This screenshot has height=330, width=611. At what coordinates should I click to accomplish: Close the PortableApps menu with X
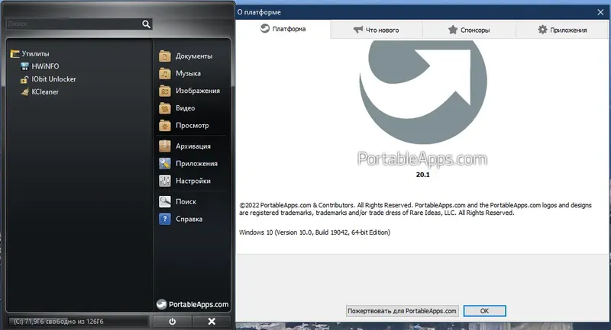(212, 322)
